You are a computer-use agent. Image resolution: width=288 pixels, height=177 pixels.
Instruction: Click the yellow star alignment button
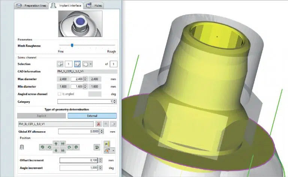107,143
